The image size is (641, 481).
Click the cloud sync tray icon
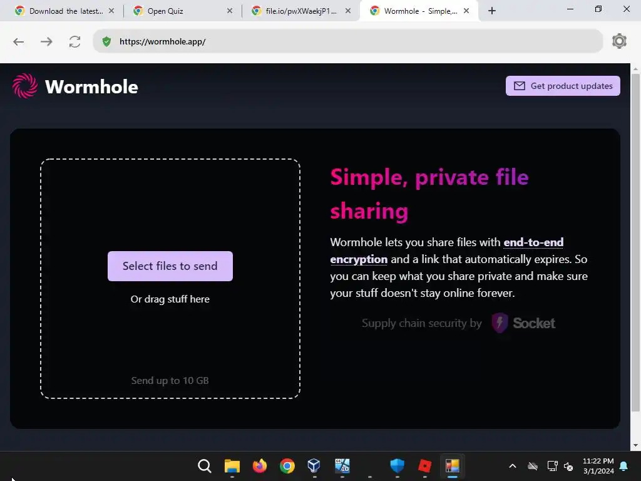click(x=532, y=466)
